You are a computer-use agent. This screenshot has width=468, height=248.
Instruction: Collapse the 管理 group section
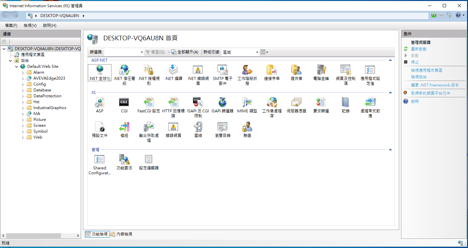pyautogui.click(x=390, y=150)
